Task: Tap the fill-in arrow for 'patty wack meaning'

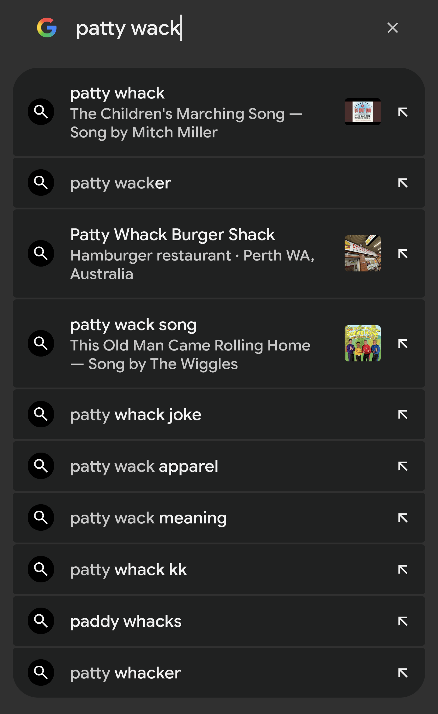Action: tap(403, 518)
